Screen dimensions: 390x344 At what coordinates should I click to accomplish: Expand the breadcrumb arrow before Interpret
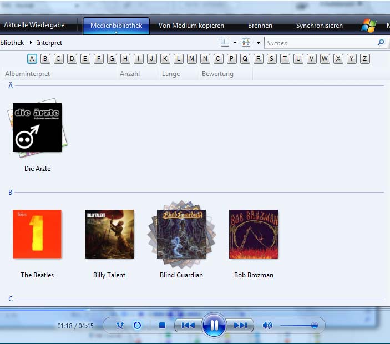coord(31,43)
